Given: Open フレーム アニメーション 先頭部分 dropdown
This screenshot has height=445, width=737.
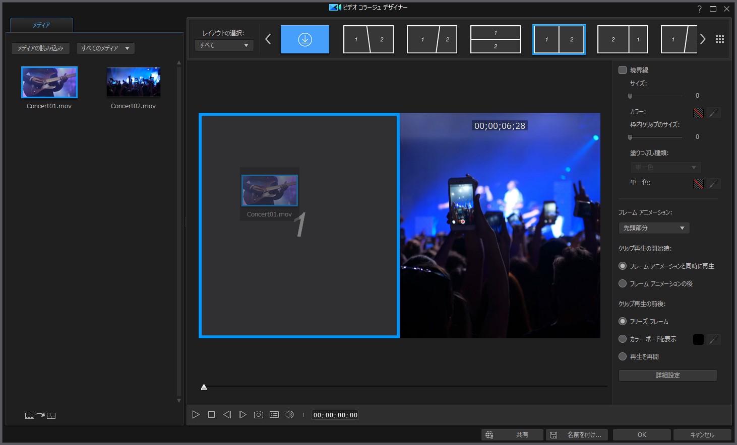Looking at the screenshot, I should pyautogui.click(x=654, y=228).
